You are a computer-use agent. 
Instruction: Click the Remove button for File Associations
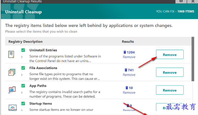click(x=170, y=72)
